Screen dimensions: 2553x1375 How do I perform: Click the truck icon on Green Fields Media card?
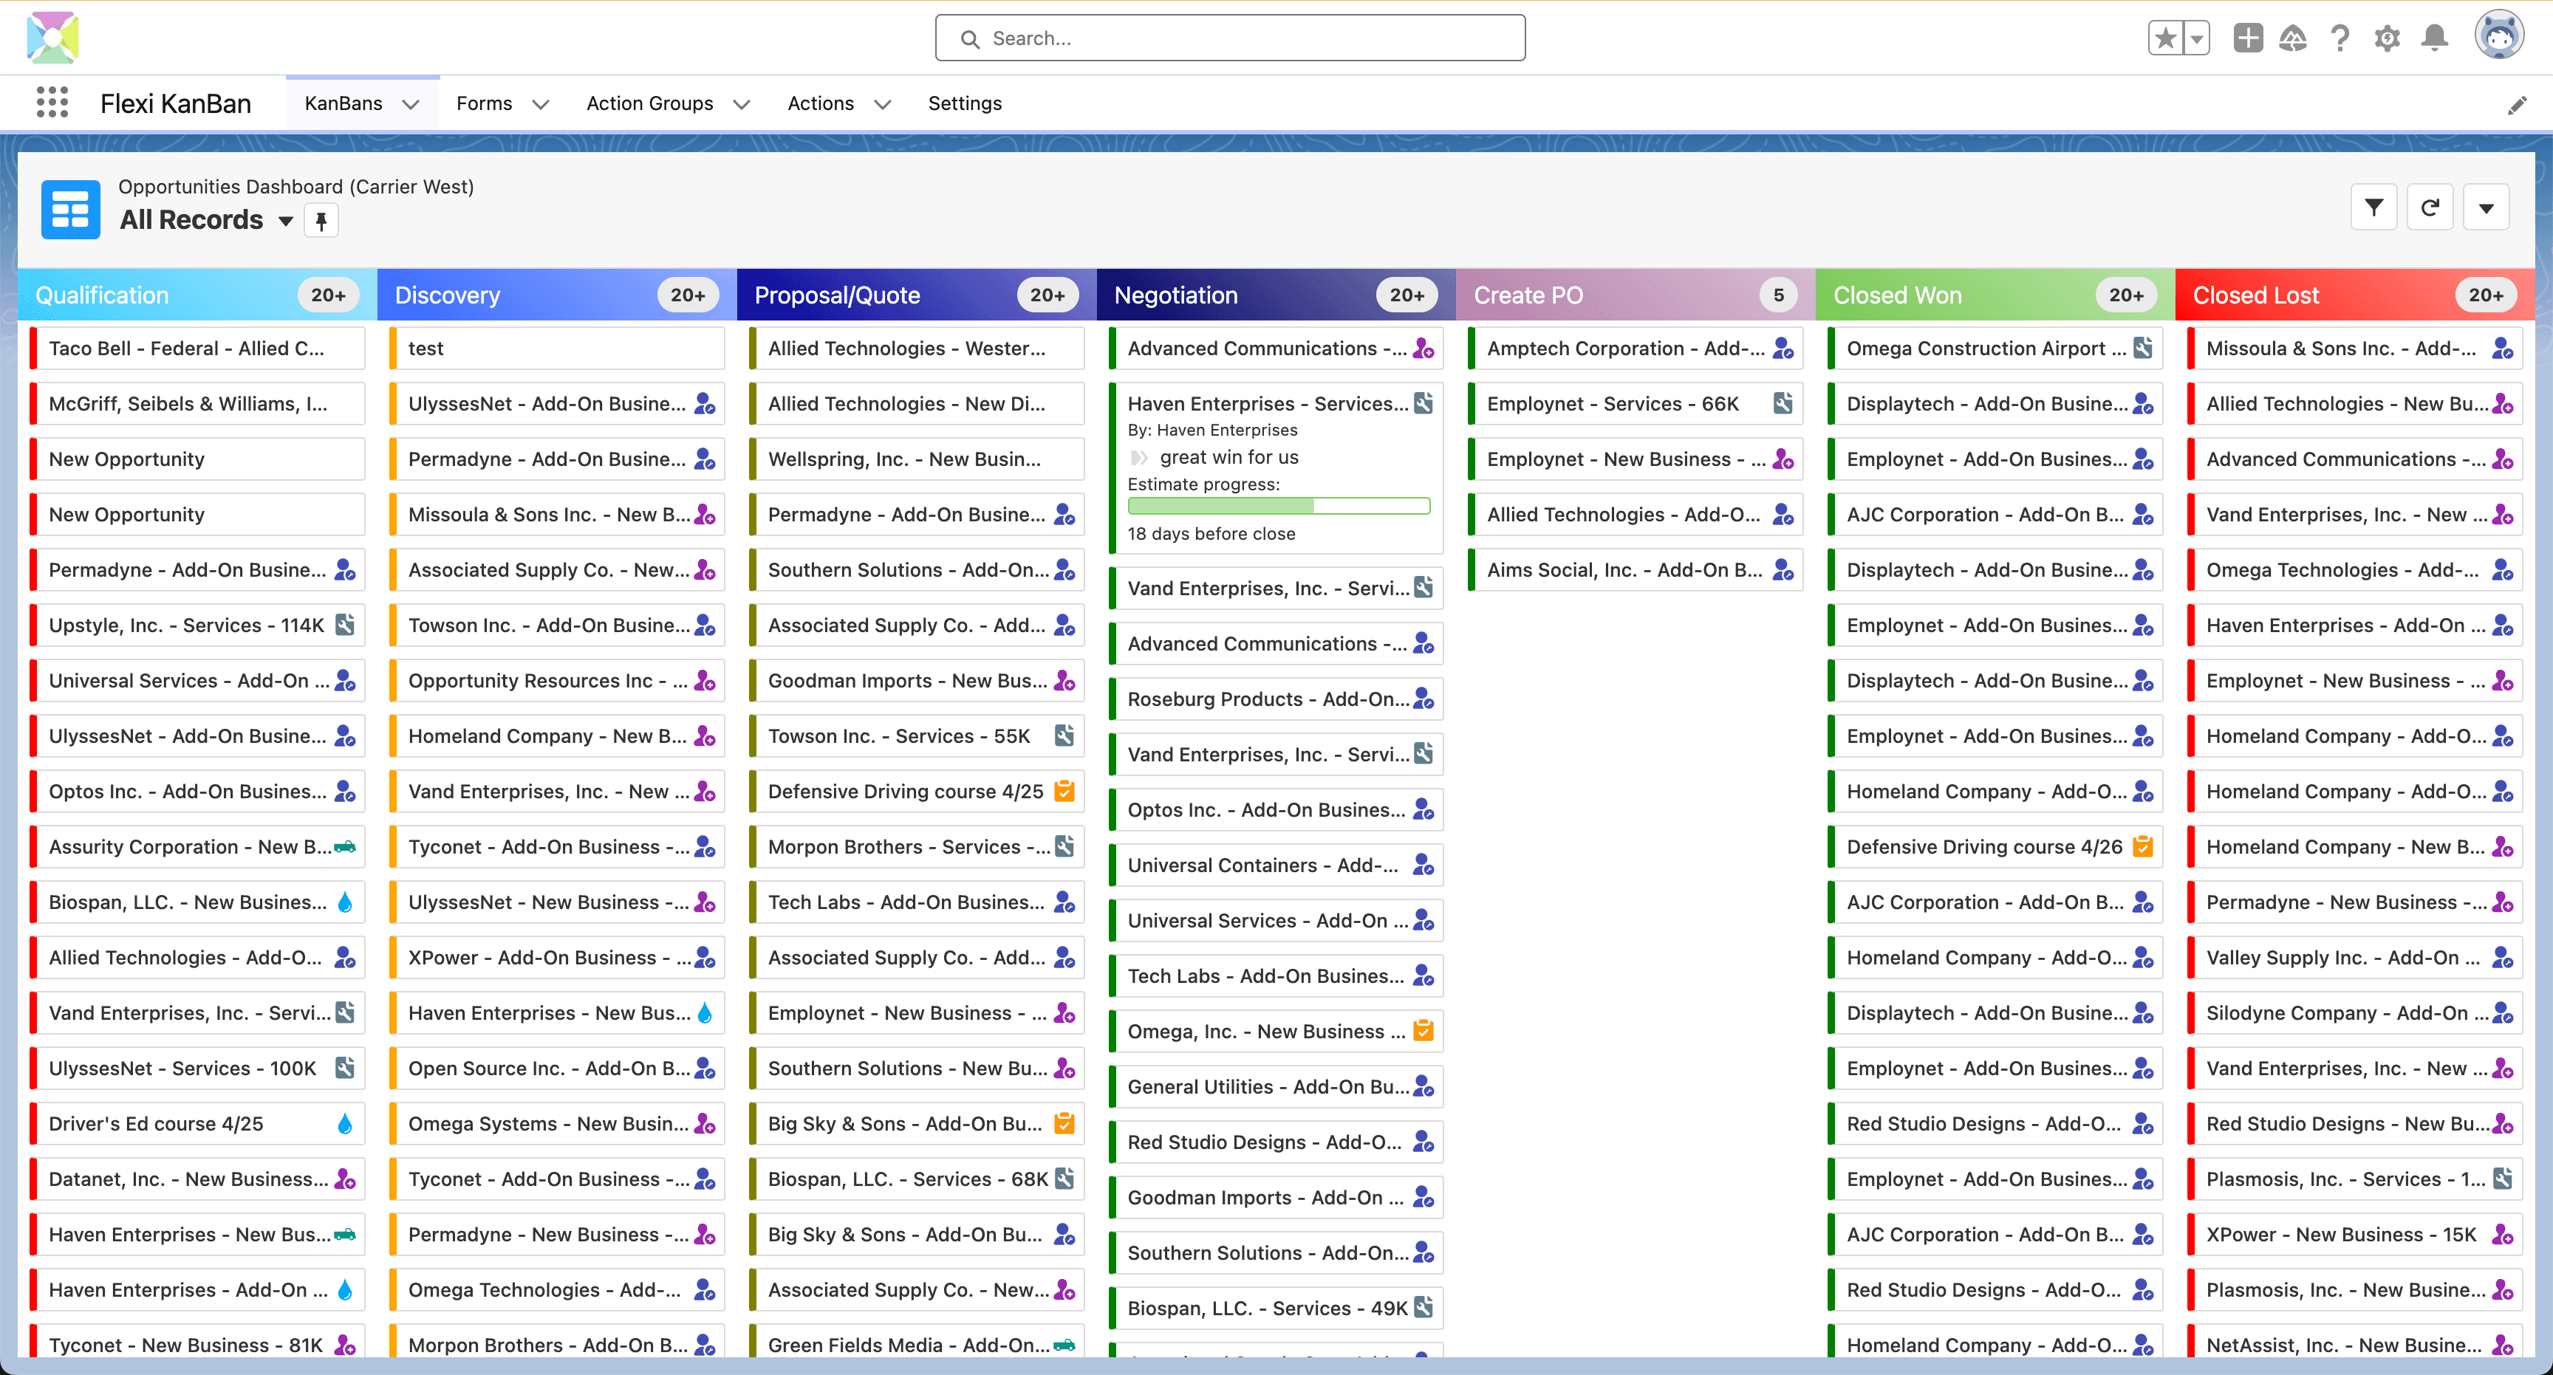1064,1345
